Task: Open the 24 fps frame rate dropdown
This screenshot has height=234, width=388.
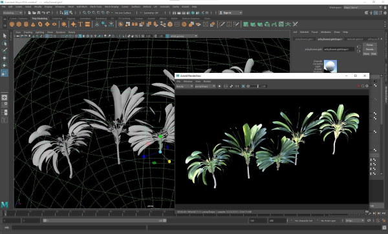Action: (355, 220)
